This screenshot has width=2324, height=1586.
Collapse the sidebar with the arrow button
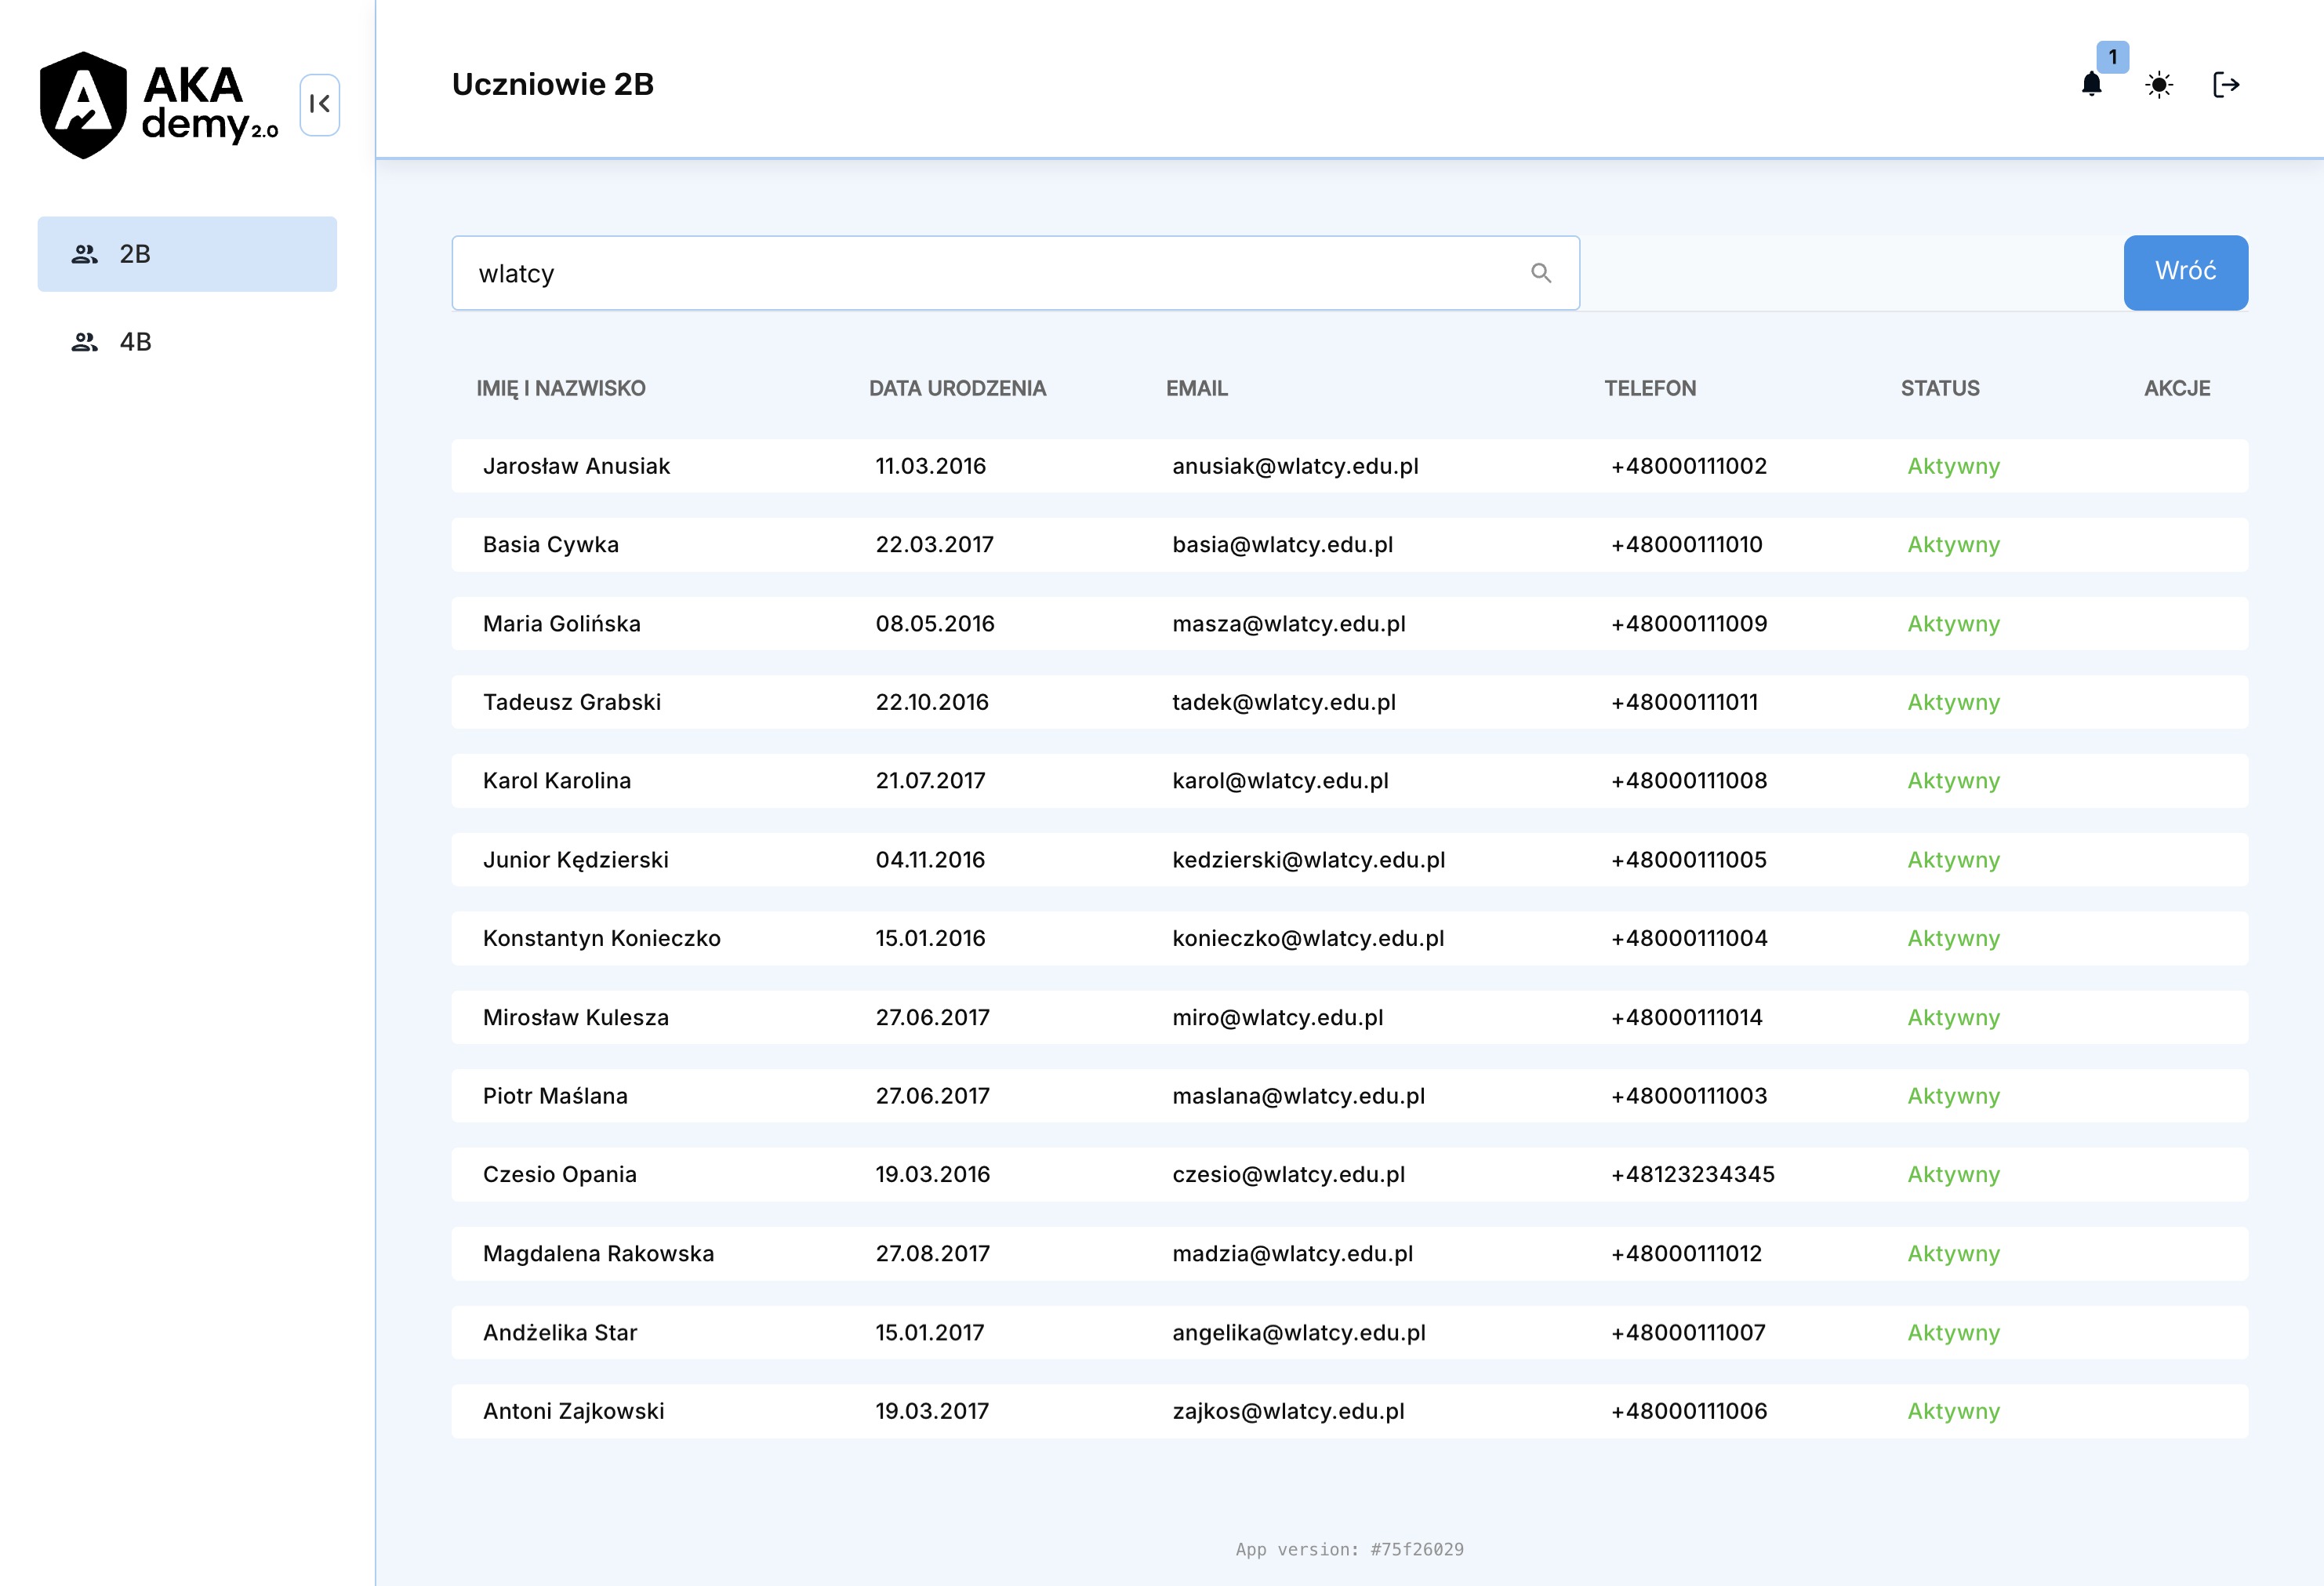pos(319,104)
